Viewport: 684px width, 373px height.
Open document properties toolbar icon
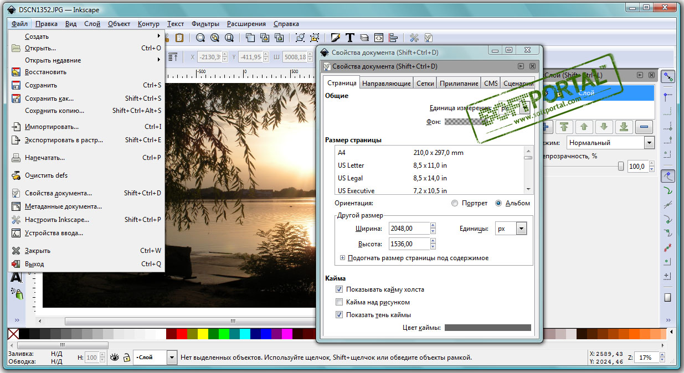point(429,38)
